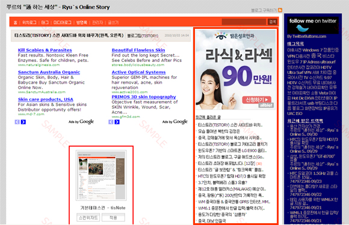This screenshot has width=349, height=225.
Task: Go to previous ads in left Google block
Action: (x=17, y=122)
